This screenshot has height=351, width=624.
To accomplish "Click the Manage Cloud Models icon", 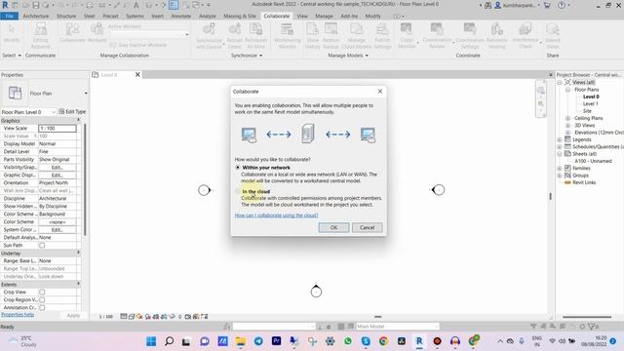I will point(357,35).
